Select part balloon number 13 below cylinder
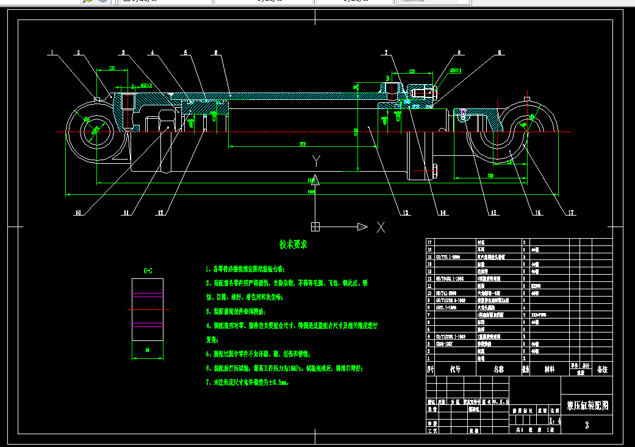Screen dimensions: 635x447 [x=406, y=213]
